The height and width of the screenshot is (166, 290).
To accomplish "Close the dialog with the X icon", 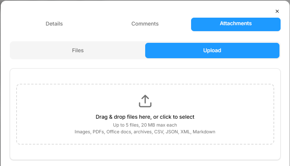I will point(277,11).
